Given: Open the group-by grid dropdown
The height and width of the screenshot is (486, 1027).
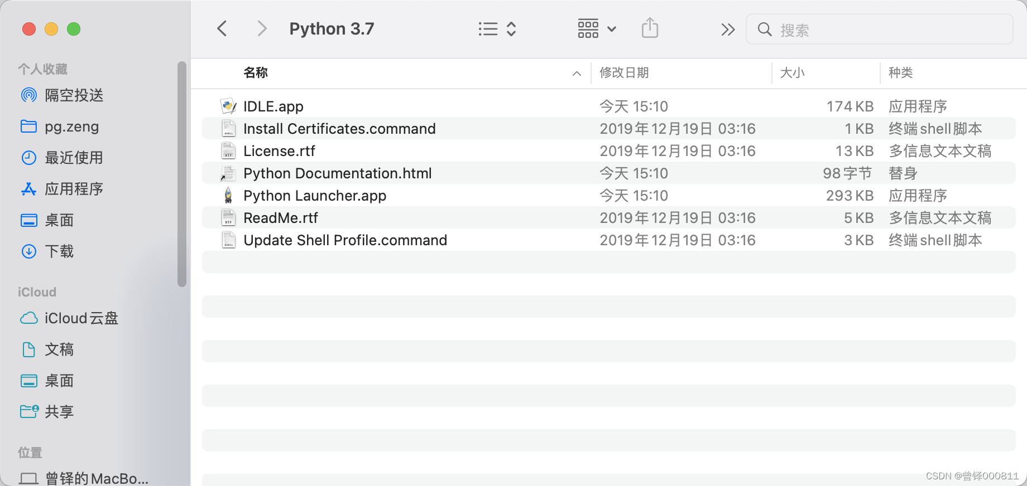Looking at the screenshot, I should tap(597, 28).
